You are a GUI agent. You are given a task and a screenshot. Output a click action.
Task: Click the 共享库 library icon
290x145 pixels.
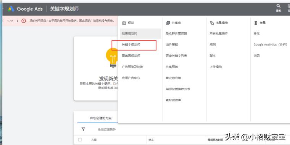coord(168,23)
